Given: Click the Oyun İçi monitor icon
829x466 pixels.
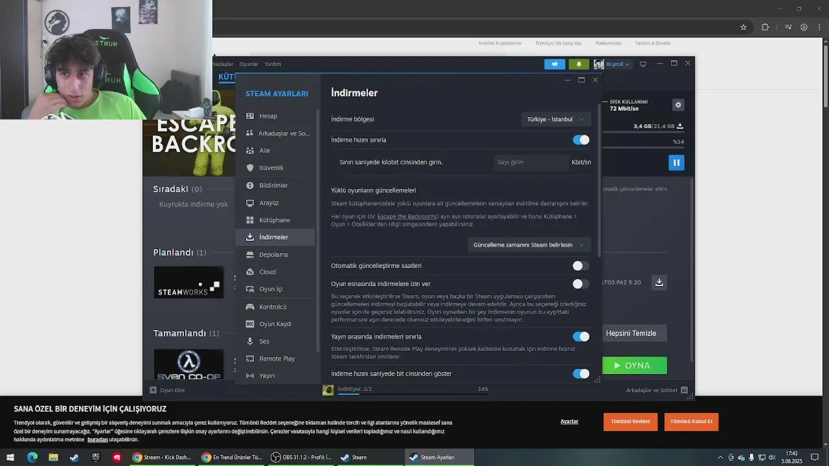Looking at the screenshot, I should coord(250,289).
